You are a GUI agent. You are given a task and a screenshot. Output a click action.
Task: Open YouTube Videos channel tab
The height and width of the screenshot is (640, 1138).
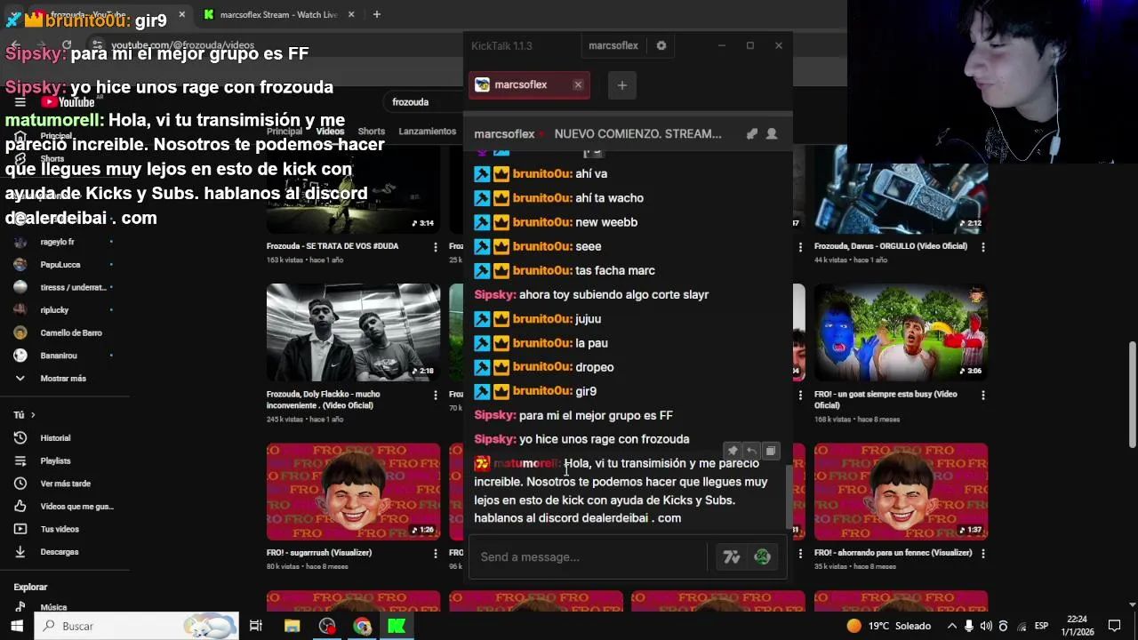point(330,132)
